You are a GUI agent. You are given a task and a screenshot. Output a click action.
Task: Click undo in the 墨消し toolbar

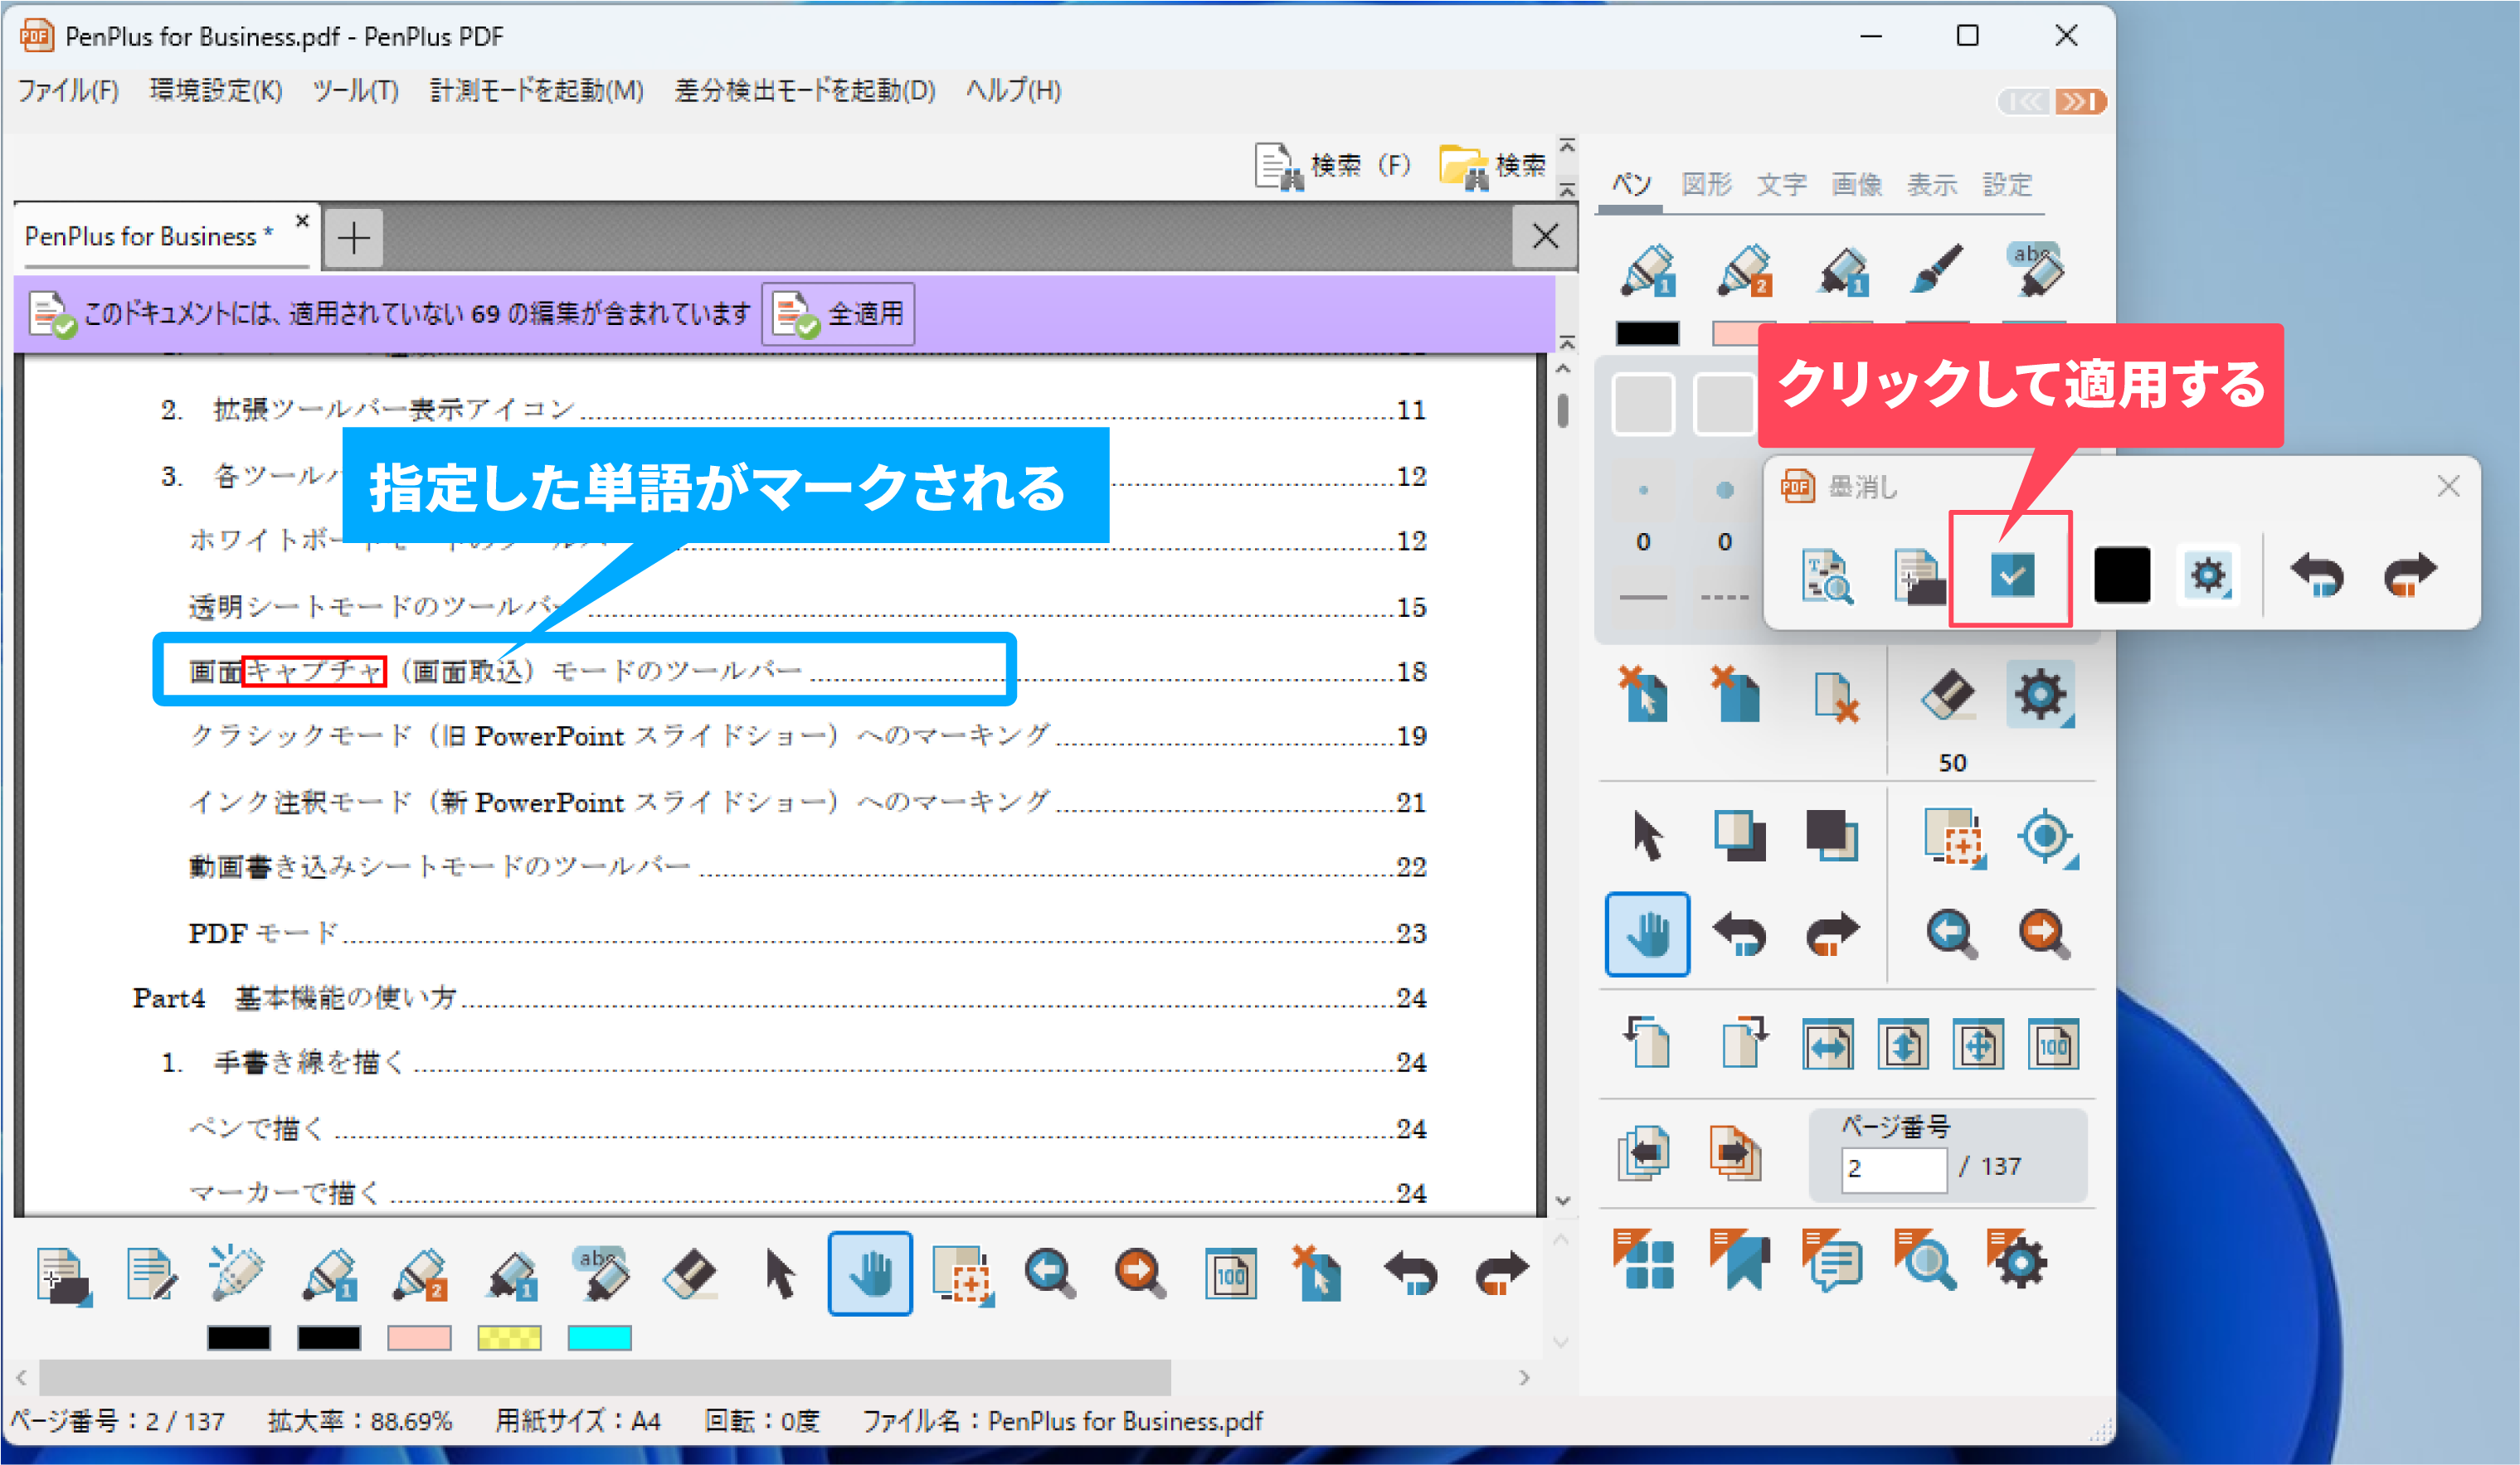[x=2316, y=575]
